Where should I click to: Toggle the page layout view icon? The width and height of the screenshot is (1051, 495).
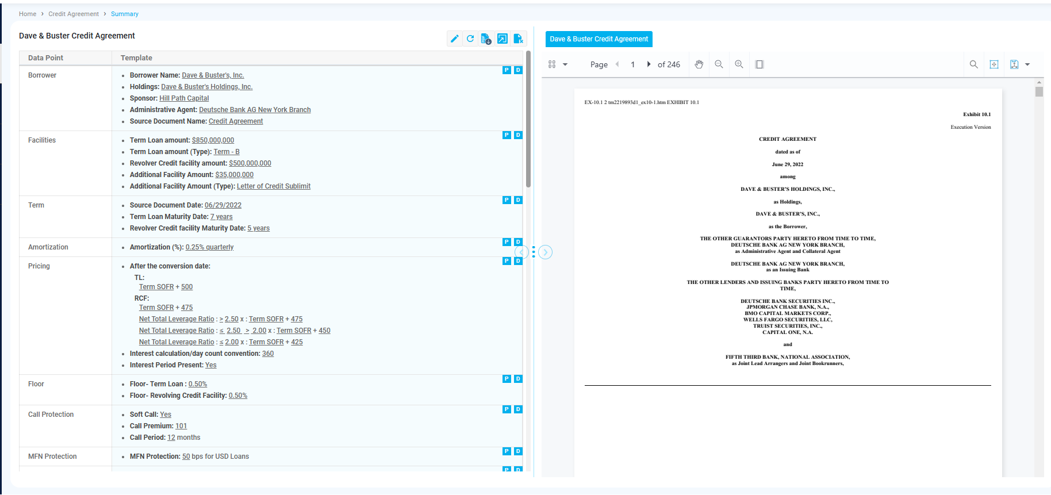click(760, 64)
